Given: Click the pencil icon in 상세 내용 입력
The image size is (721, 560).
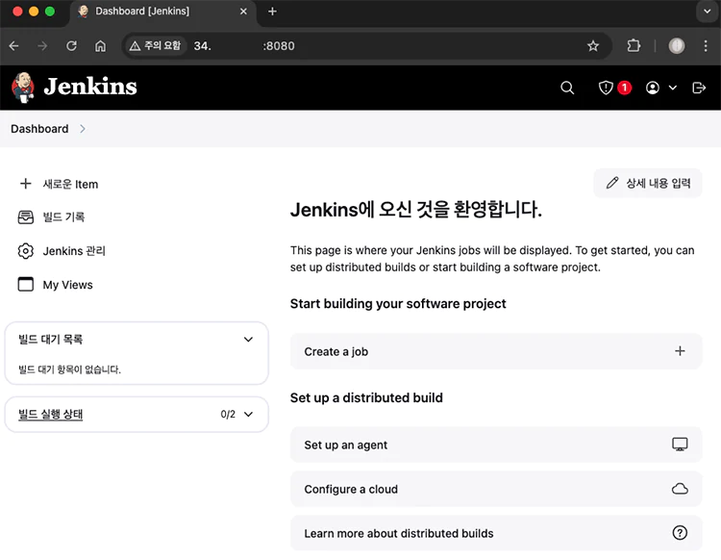Looking at the screenshot, I should (612, 183).
